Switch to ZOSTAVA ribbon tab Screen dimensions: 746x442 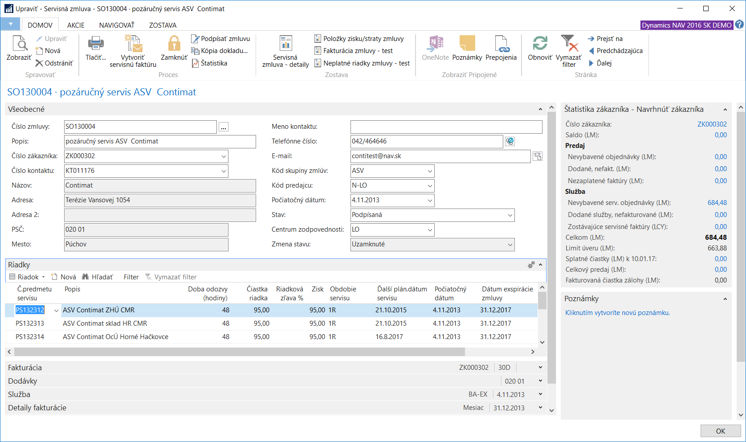(163, 25)
